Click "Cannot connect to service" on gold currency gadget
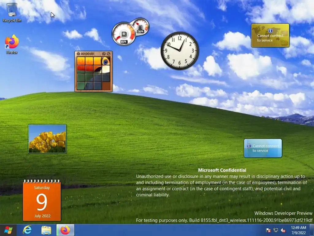The width and height of the screenshot is (314, 236). tap(270, 38)
